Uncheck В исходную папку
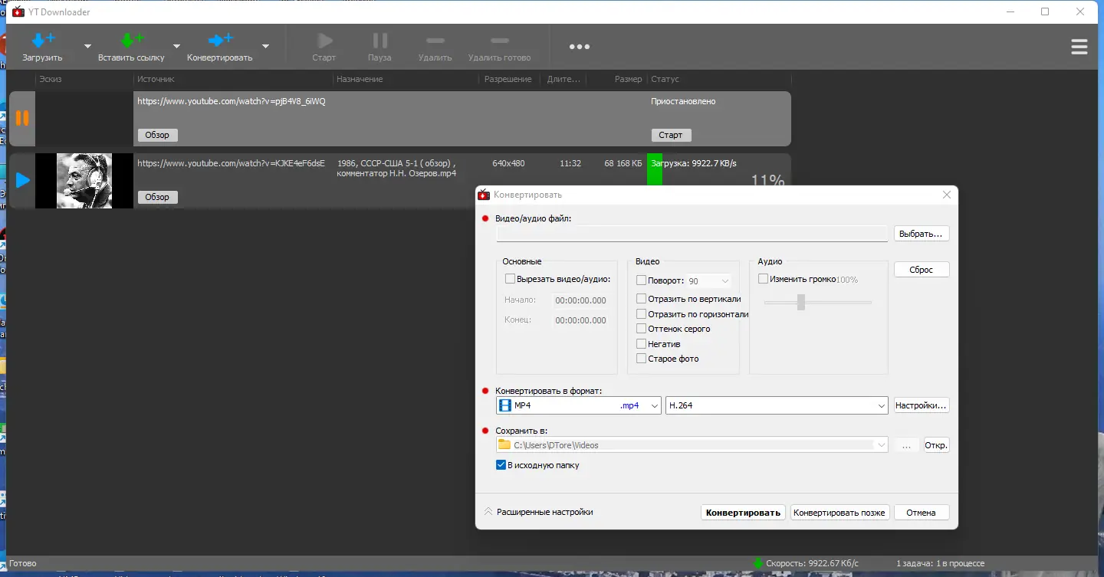 501,465
